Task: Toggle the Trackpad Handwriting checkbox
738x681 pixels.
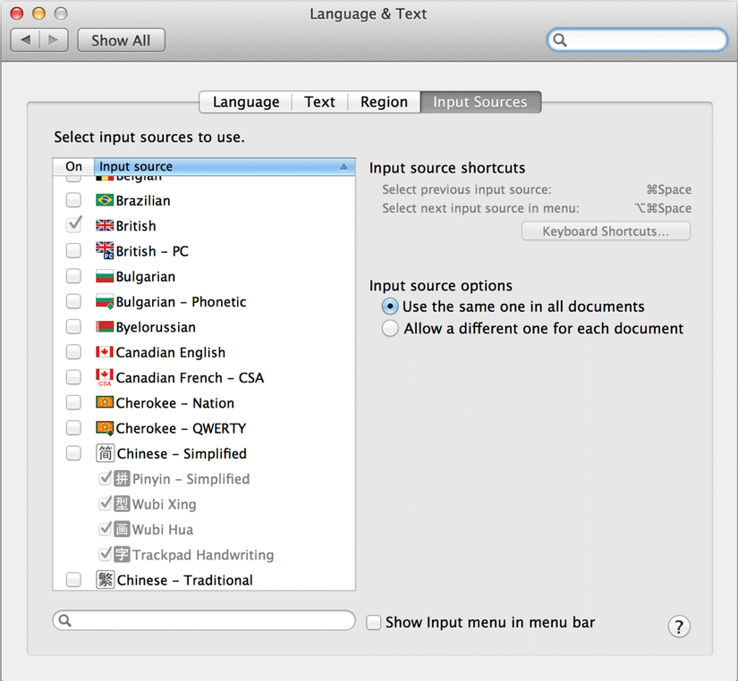Action: [105, 553]
